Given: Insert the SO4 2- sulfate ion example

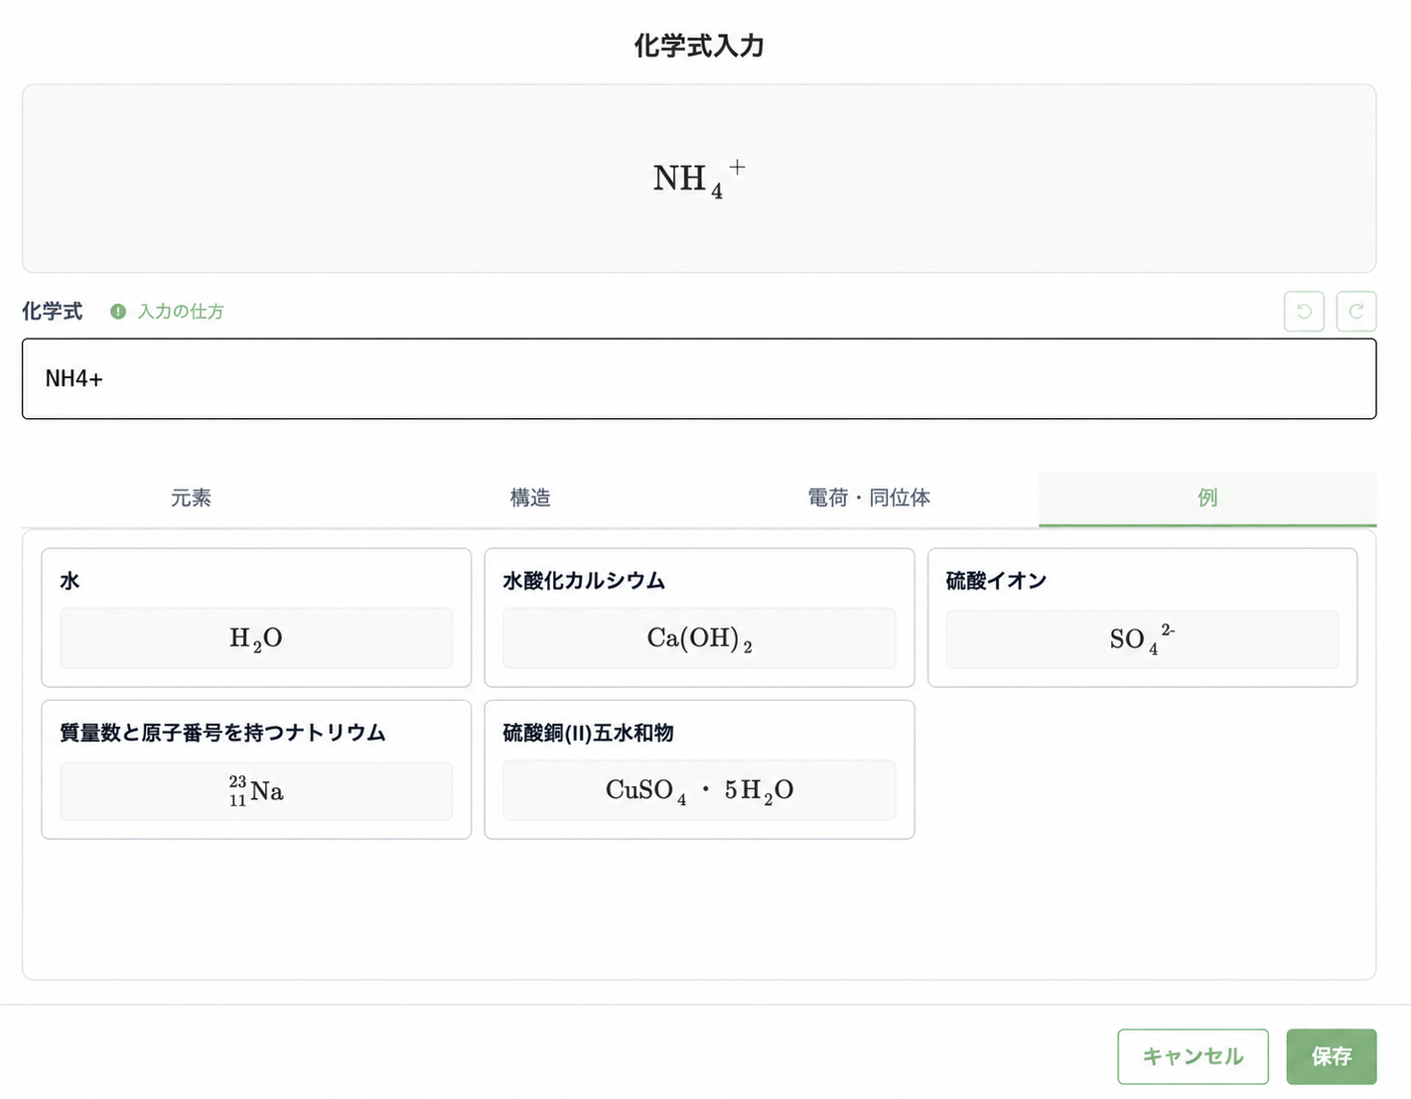Looking at the screenshot, I should [1142, 638].
